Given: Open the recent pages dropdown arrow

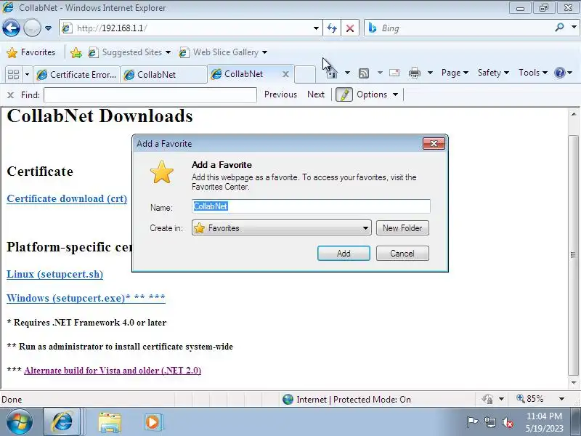Looking at the screenshot, I should 48,28.
